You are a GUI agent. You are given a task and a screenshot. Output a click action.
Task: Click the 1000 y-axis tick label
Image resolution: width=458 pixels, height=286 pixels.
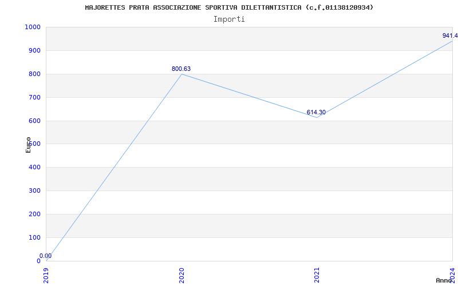[x=33, y=27]
